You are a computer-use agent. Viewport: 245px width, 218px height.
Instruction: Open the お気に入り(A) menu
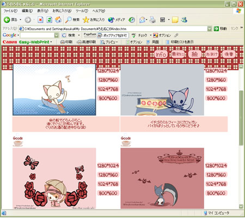click(x=62, y=11)
